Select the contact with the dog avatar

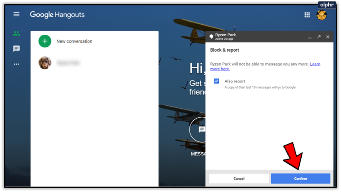[45, 63]
